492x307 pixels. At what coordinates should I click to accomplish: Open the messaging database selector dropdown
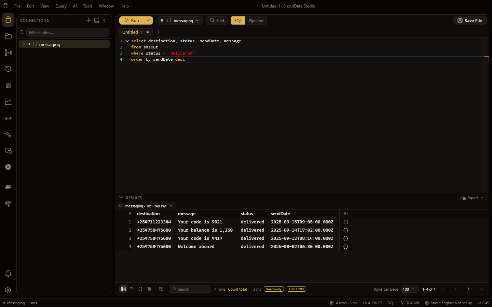click(179, 20)
